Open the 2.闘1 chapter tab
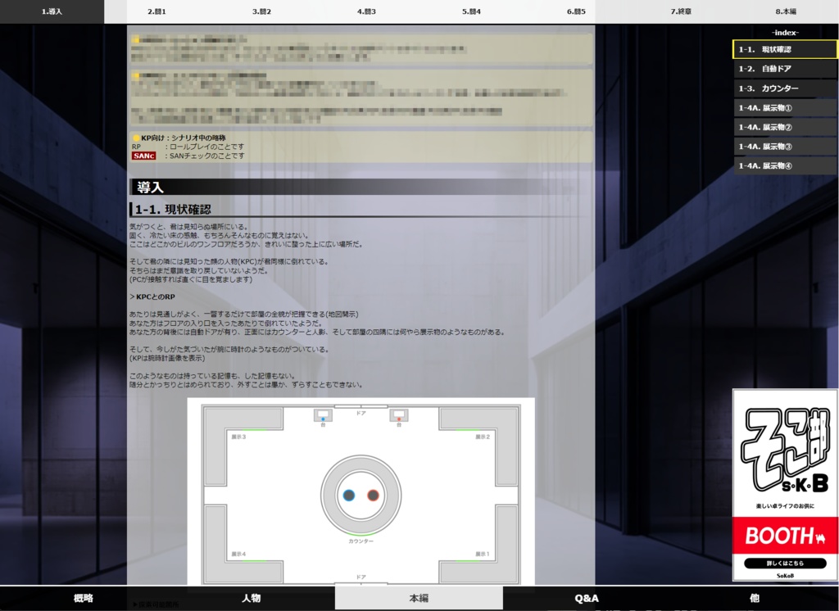 click(x=156, y=11)
